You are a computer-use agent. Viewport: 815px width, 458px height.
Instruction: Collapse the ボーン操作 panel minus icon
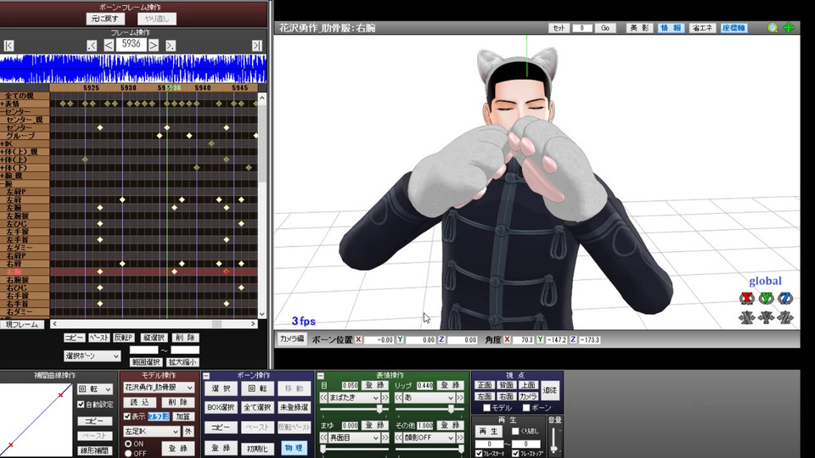tap(206, 376)
